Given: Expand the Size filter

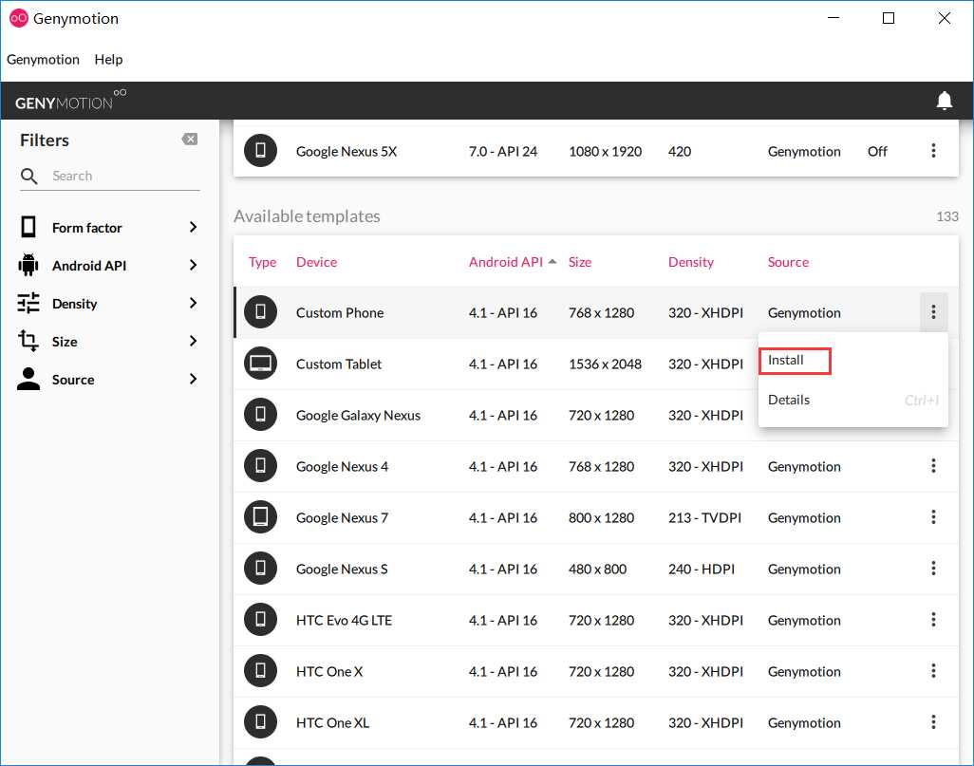Looking at the screenshot, I should [193, 341].
